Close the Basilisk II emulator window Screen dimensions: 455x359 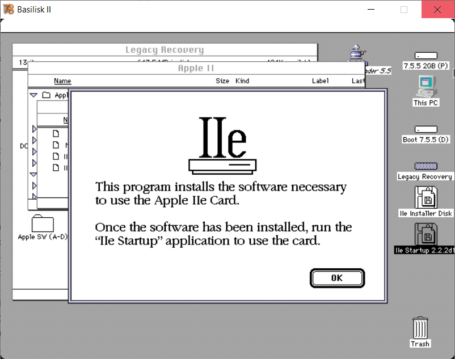[437, 9]
